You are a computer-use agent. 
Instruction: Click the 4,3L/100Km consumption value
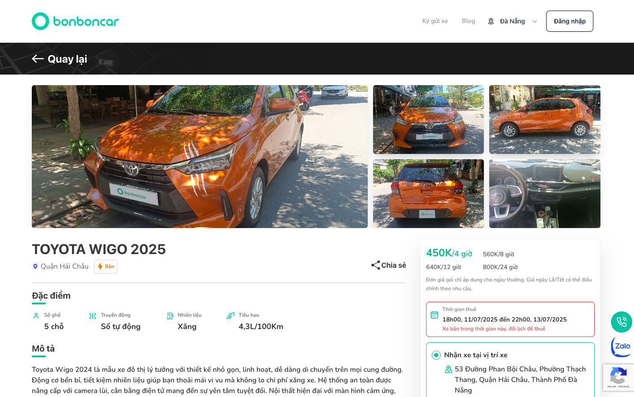tap(261, 326)
